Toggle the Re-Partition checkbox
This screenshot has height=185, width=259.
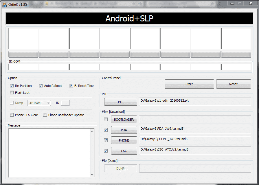(x=12, y=86)
